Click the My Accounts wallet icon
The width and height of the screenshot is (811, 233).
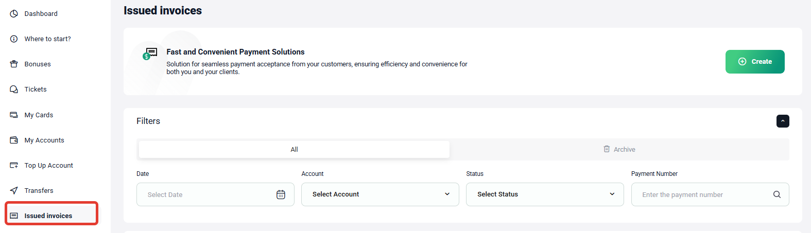[14, 140]
